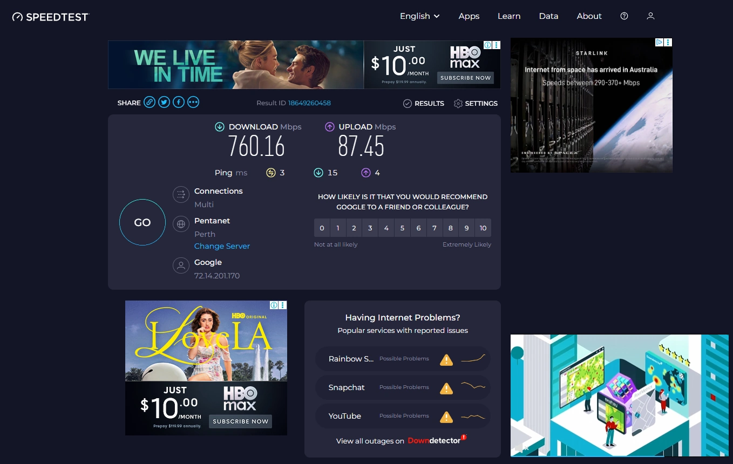
Task: Copy the share link icon
Action: point(150,103)
